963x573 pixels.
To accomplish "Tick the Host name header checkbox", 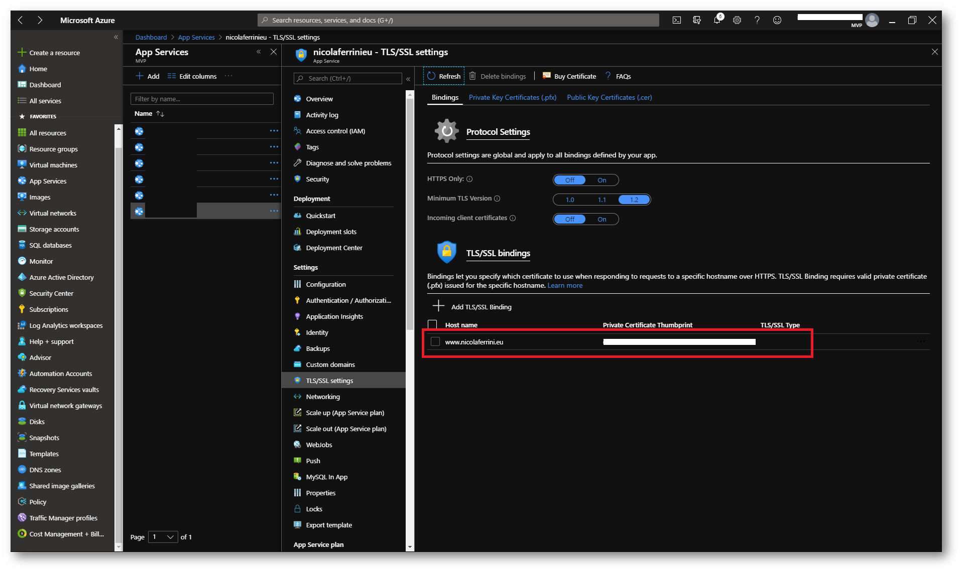I will (x=432, y=324).
